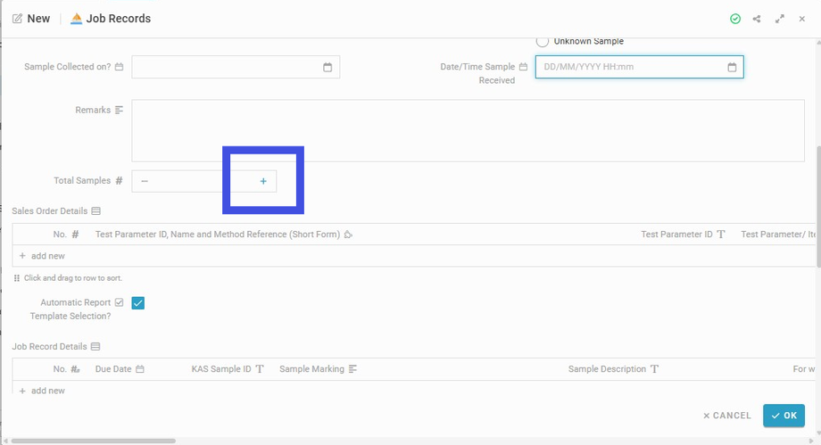
Task: Open calendar picker for Date/Time Sample Received
Action: (x=732, y=67)
